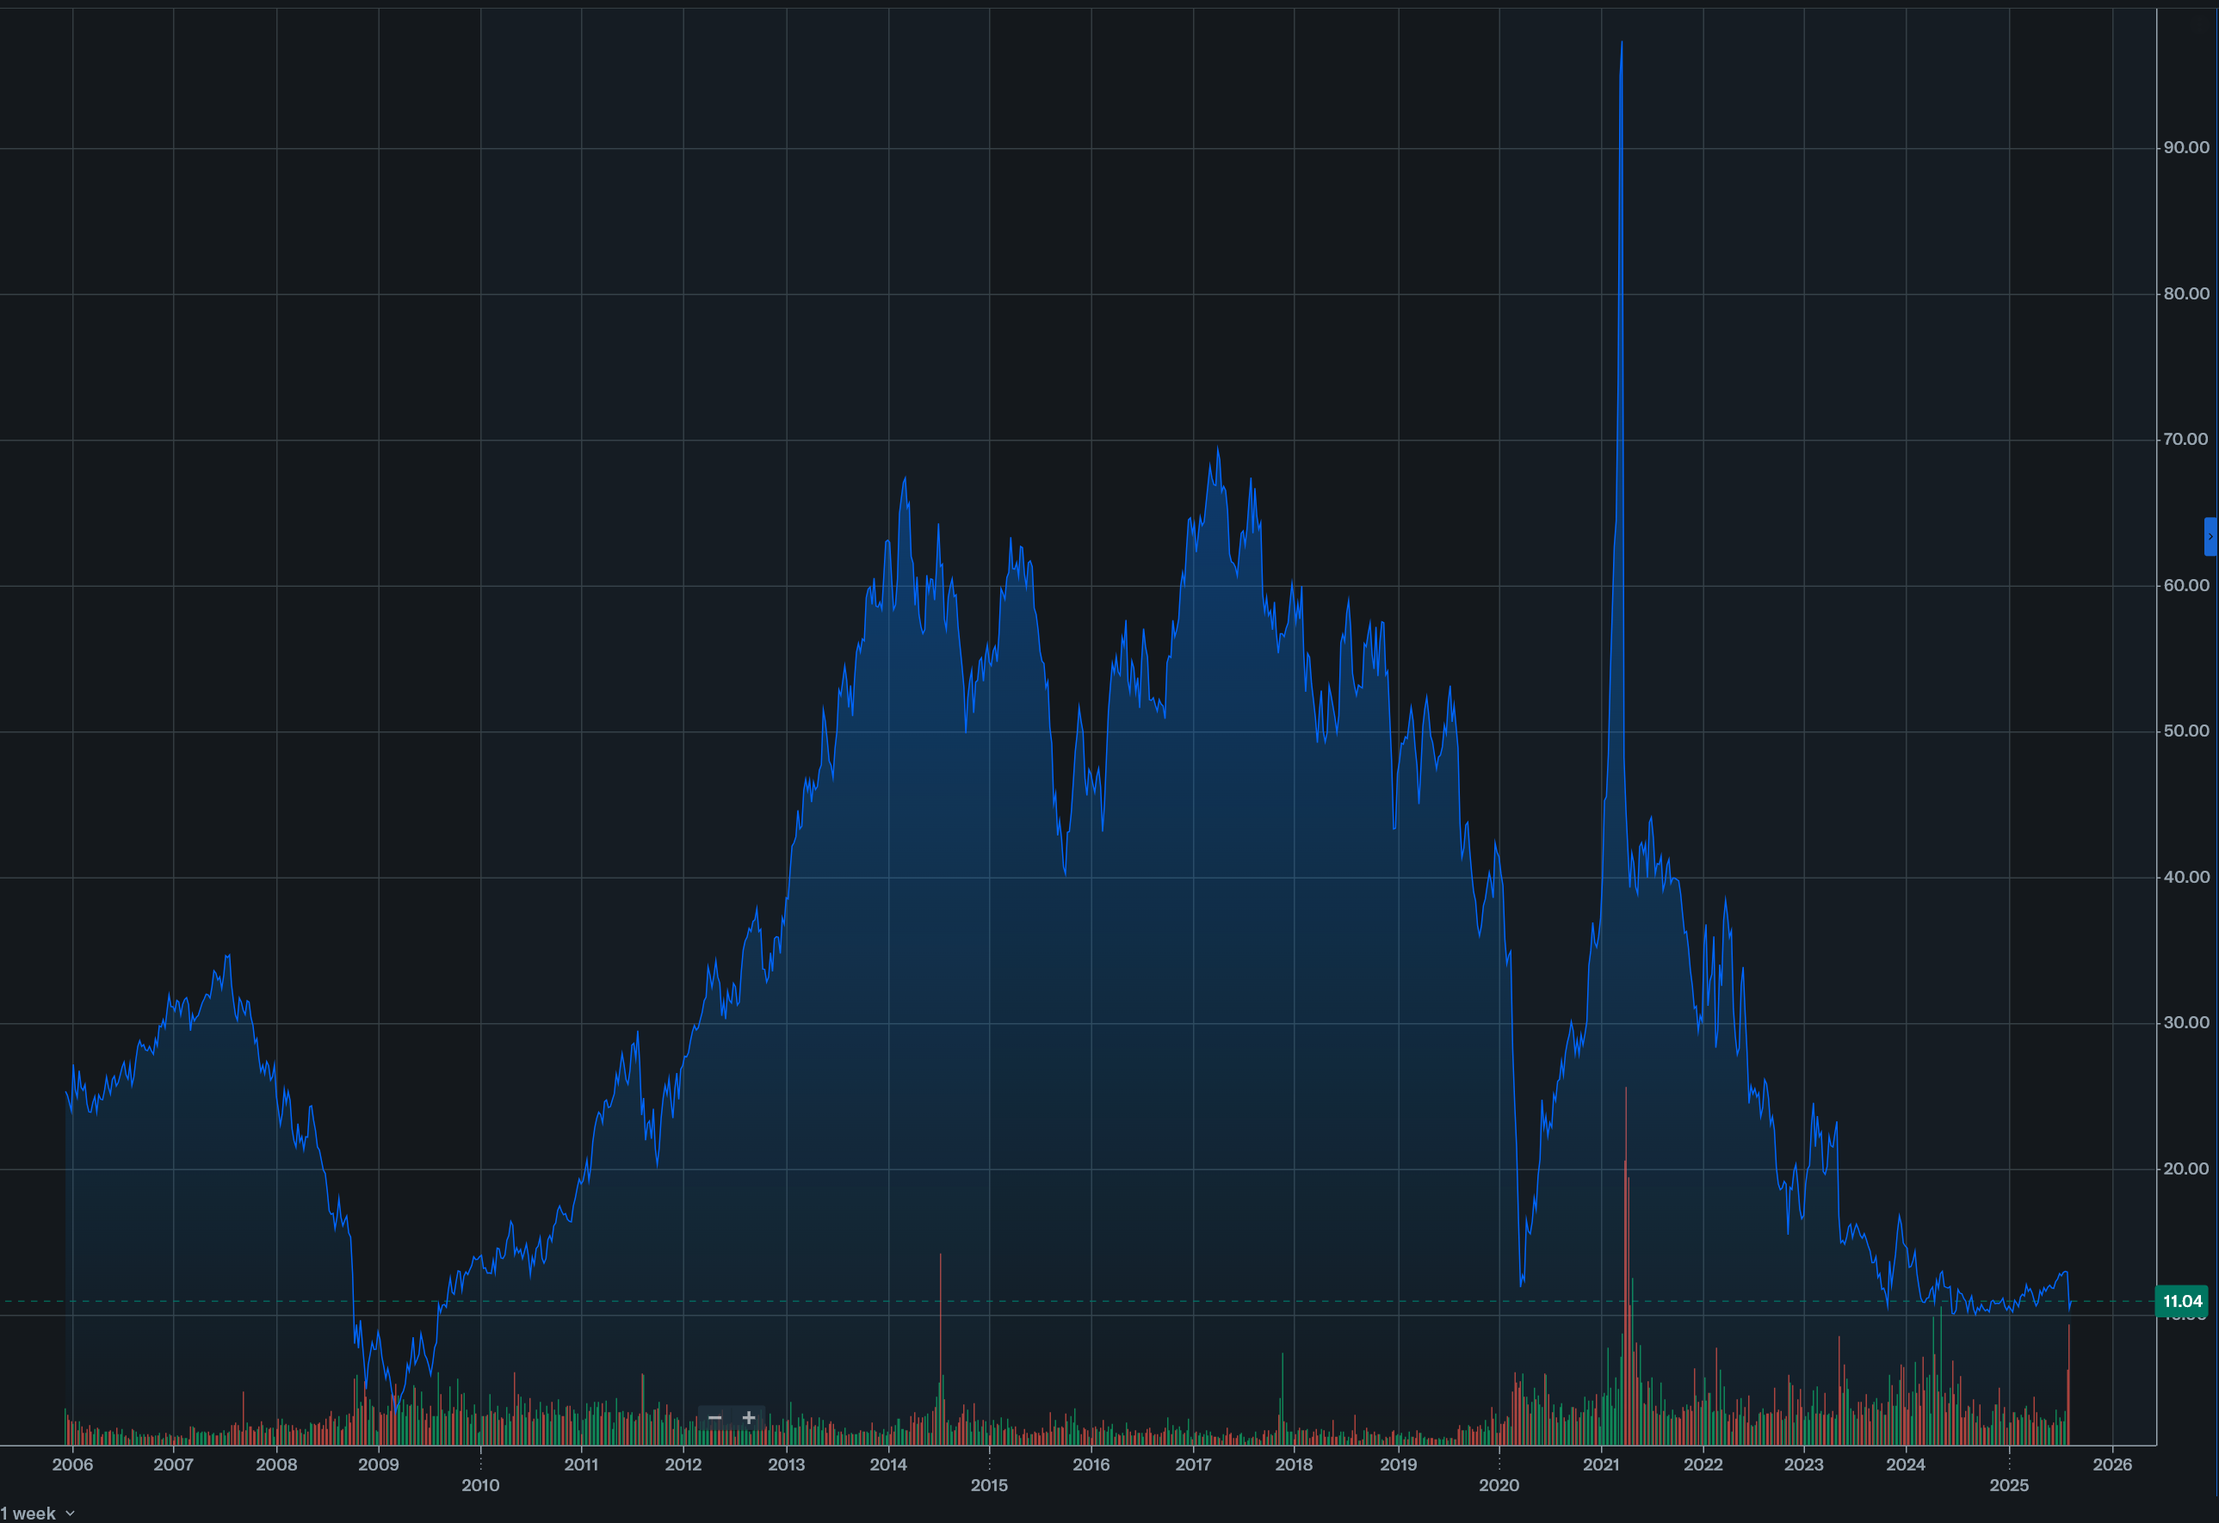The image size is (2219, 1523).
Task: Click the 2021 label on time axis
Action: (x=1601, y=1464)
